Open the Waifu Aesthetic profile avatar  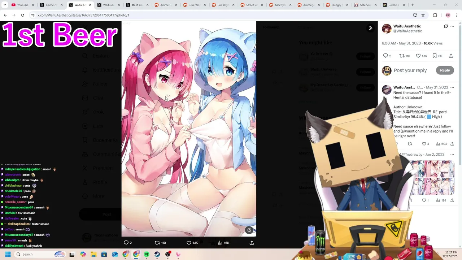[x=387, y=29]
